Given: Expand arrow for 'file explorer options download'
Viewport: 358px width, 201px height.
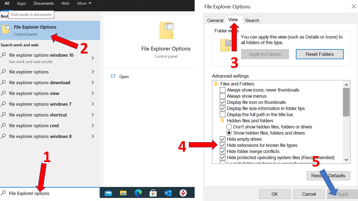Looking at the screenshot, I should click(93, 82).
